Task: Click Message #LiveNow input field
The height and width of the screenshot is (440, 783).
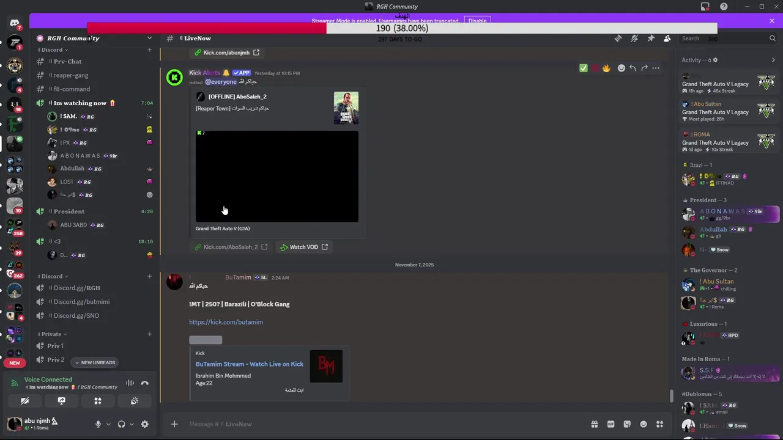Action: [385, 424]
